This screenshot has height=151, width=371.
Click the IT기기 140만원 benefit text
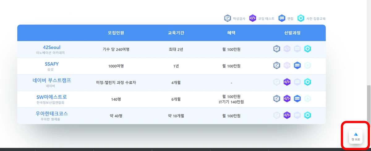(231, 102)
